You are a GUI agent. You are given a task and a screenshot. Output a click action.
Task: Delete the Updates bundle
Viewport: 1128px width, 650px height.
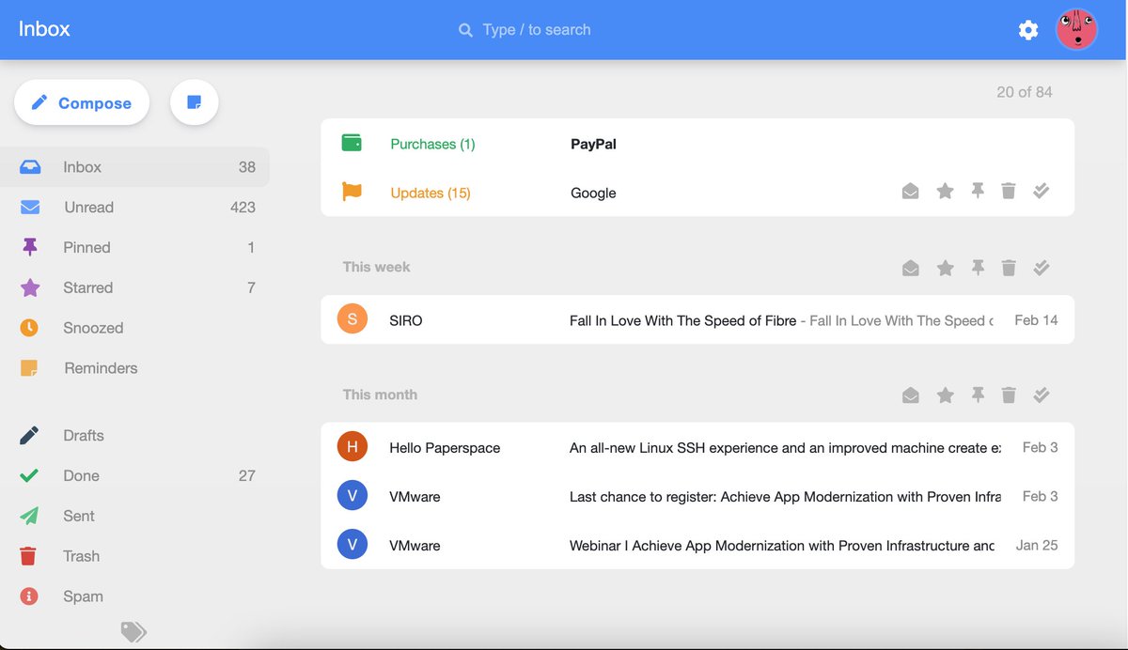(1009, 192)
